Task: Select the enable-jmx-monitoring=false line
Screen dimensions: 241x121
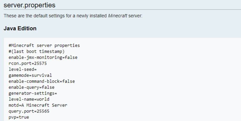Action: coord(43,57)
